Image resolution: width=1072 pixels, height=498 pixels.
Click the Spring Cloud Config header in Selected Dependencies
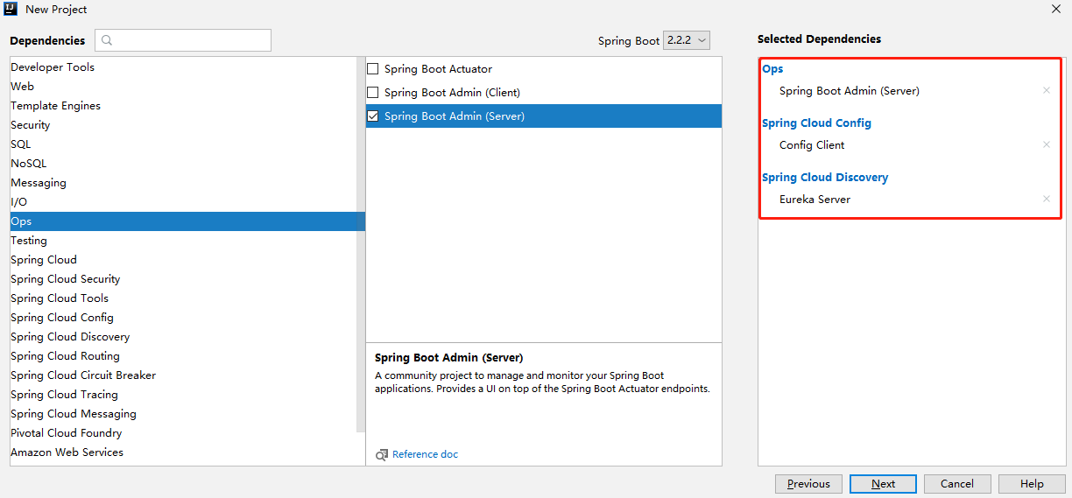click(x=816, y=123)
